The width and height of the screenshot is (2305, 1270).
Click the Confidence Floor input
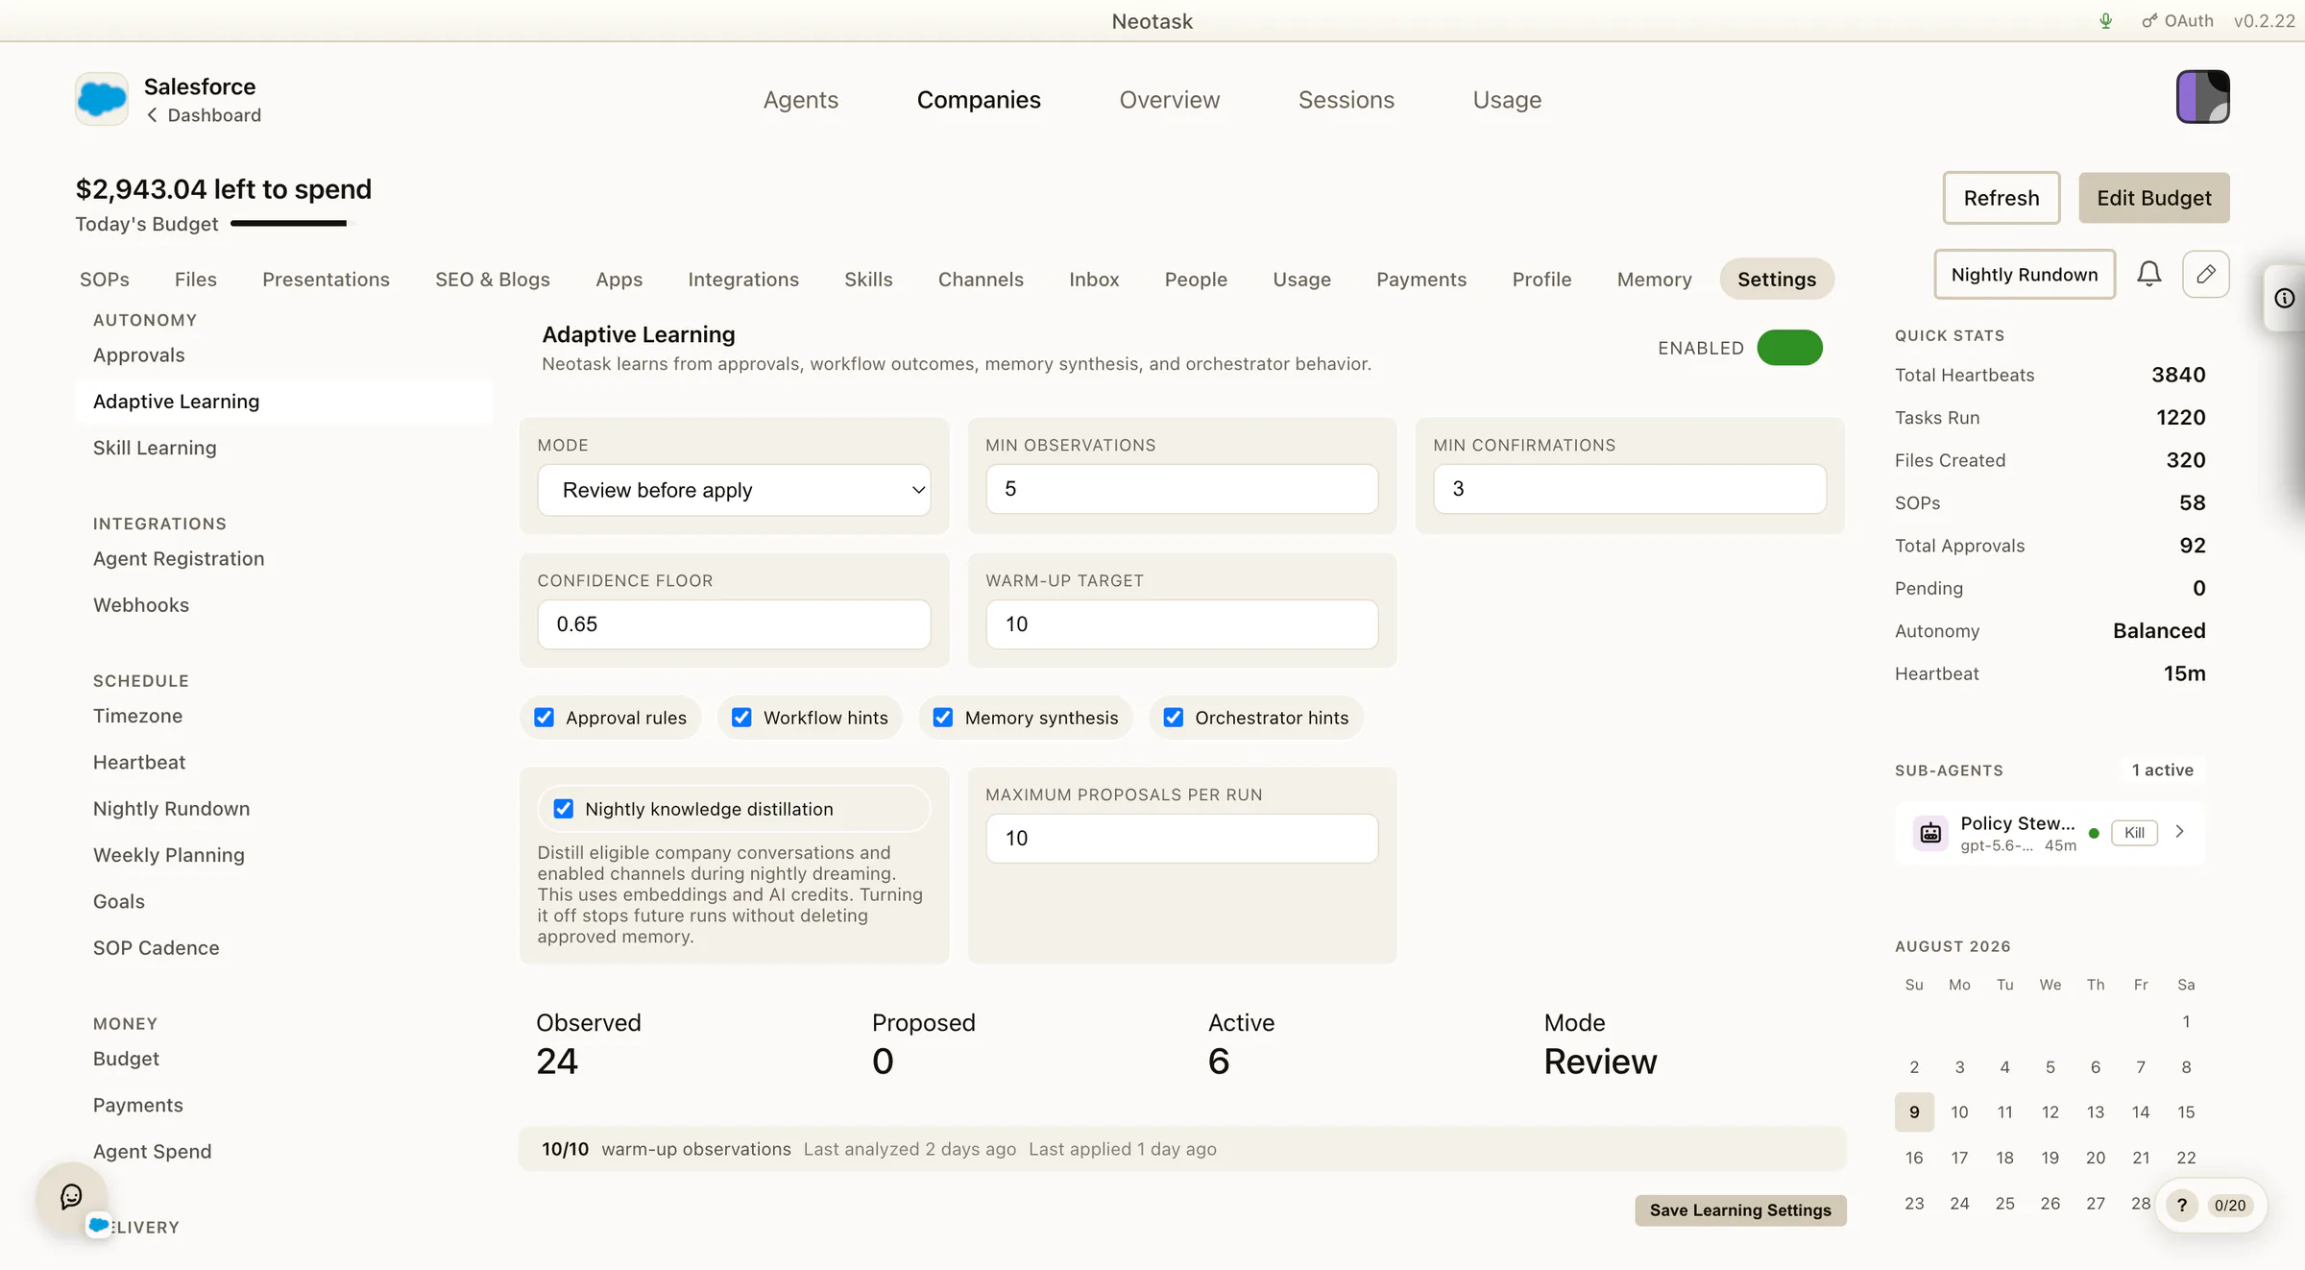click(734, 624)
